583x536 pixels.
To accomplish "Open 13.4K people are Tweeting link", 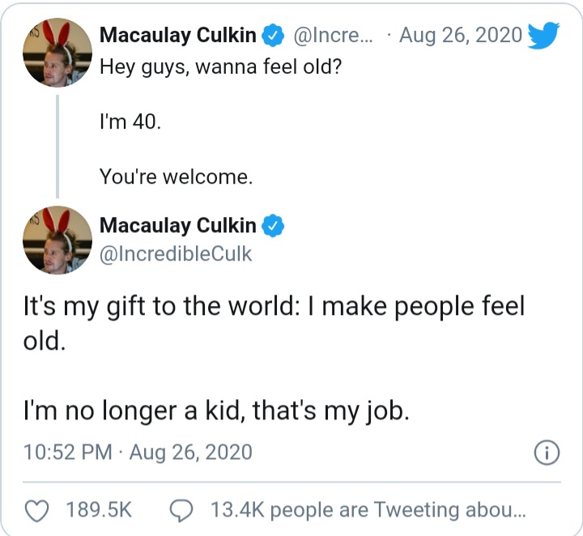I will click(x=368, y=510).
